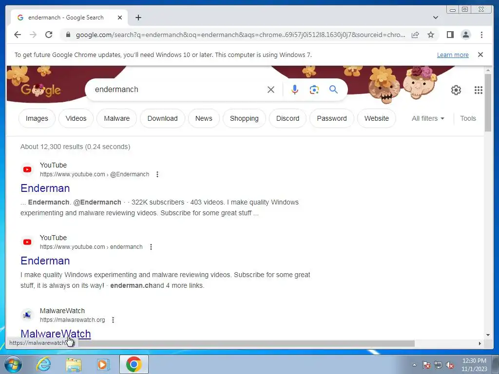
Task: Click the MalwareWatch site favicon
Action: [27, 315]
